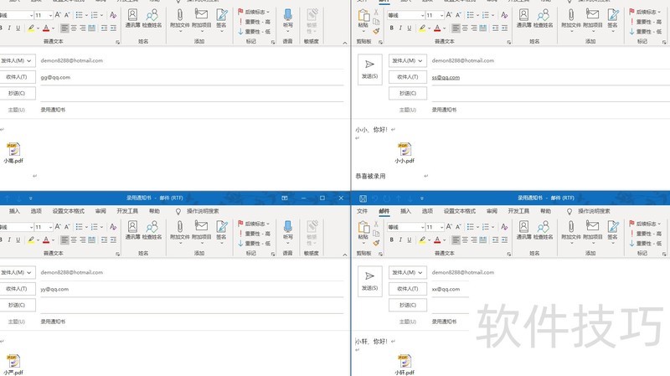Click Attach Item (附加项目) in ss@qq.com window
The width and height of the screenshot is (670, 376).
pos(592,20)
